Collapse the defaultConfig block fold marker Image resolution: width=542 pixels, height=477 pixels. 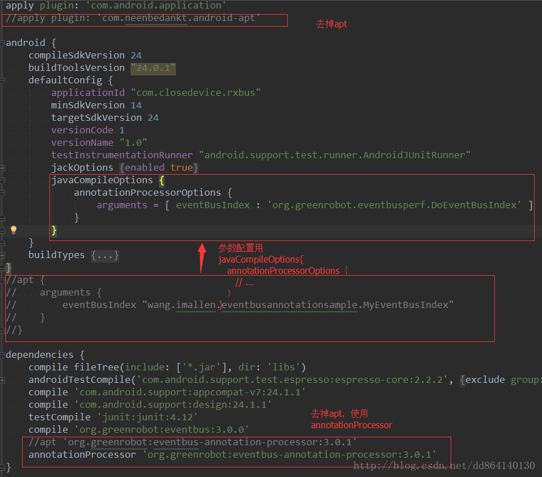coord(3,81)
